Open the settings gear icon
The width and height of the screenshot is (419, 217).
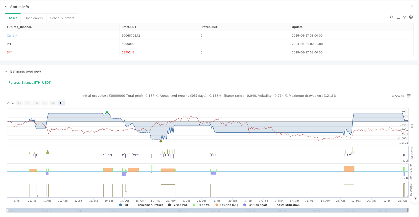(411, 17)
